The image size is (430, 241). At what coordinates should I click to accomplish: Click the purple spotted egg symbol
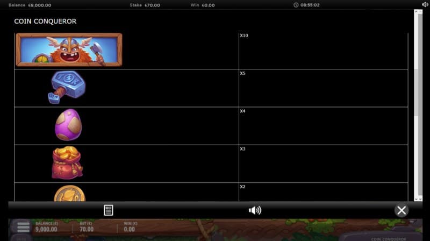pyautogui.click(x=68, y=124)
